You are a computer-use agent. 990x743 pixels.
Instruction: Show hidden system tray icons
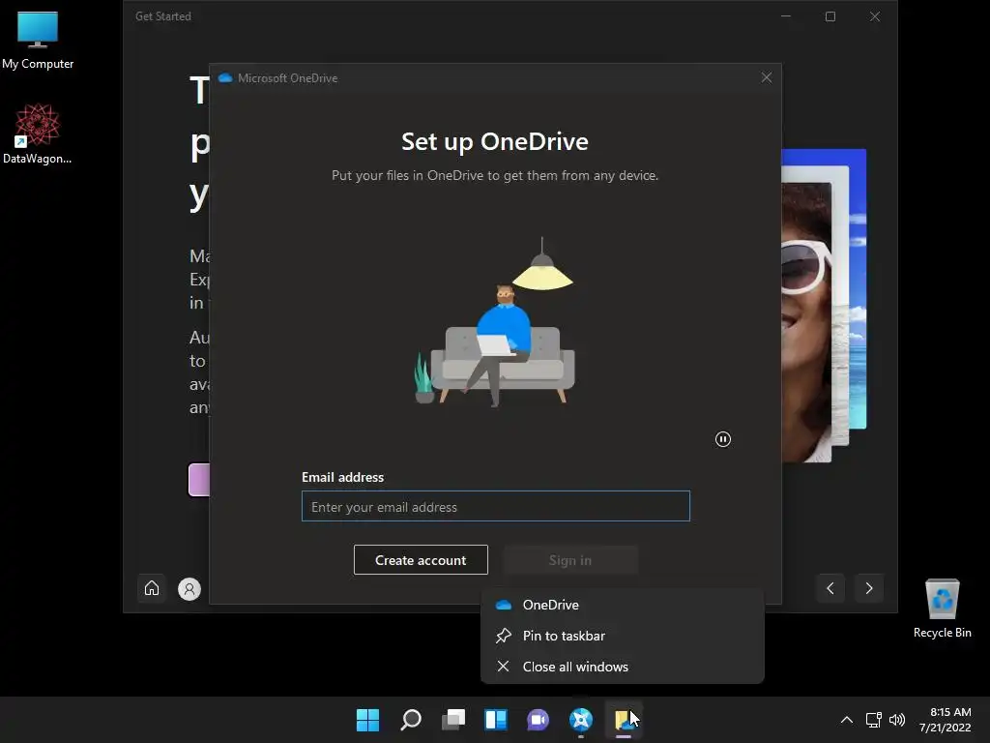click(847, 720)
